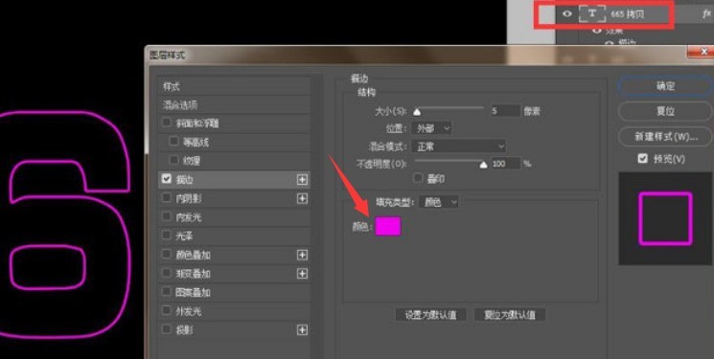Viewport: 714px width, 359px height.
Task: Open the 填充类型 dropdown showing 颜色
Action: [x=439, y=202]
